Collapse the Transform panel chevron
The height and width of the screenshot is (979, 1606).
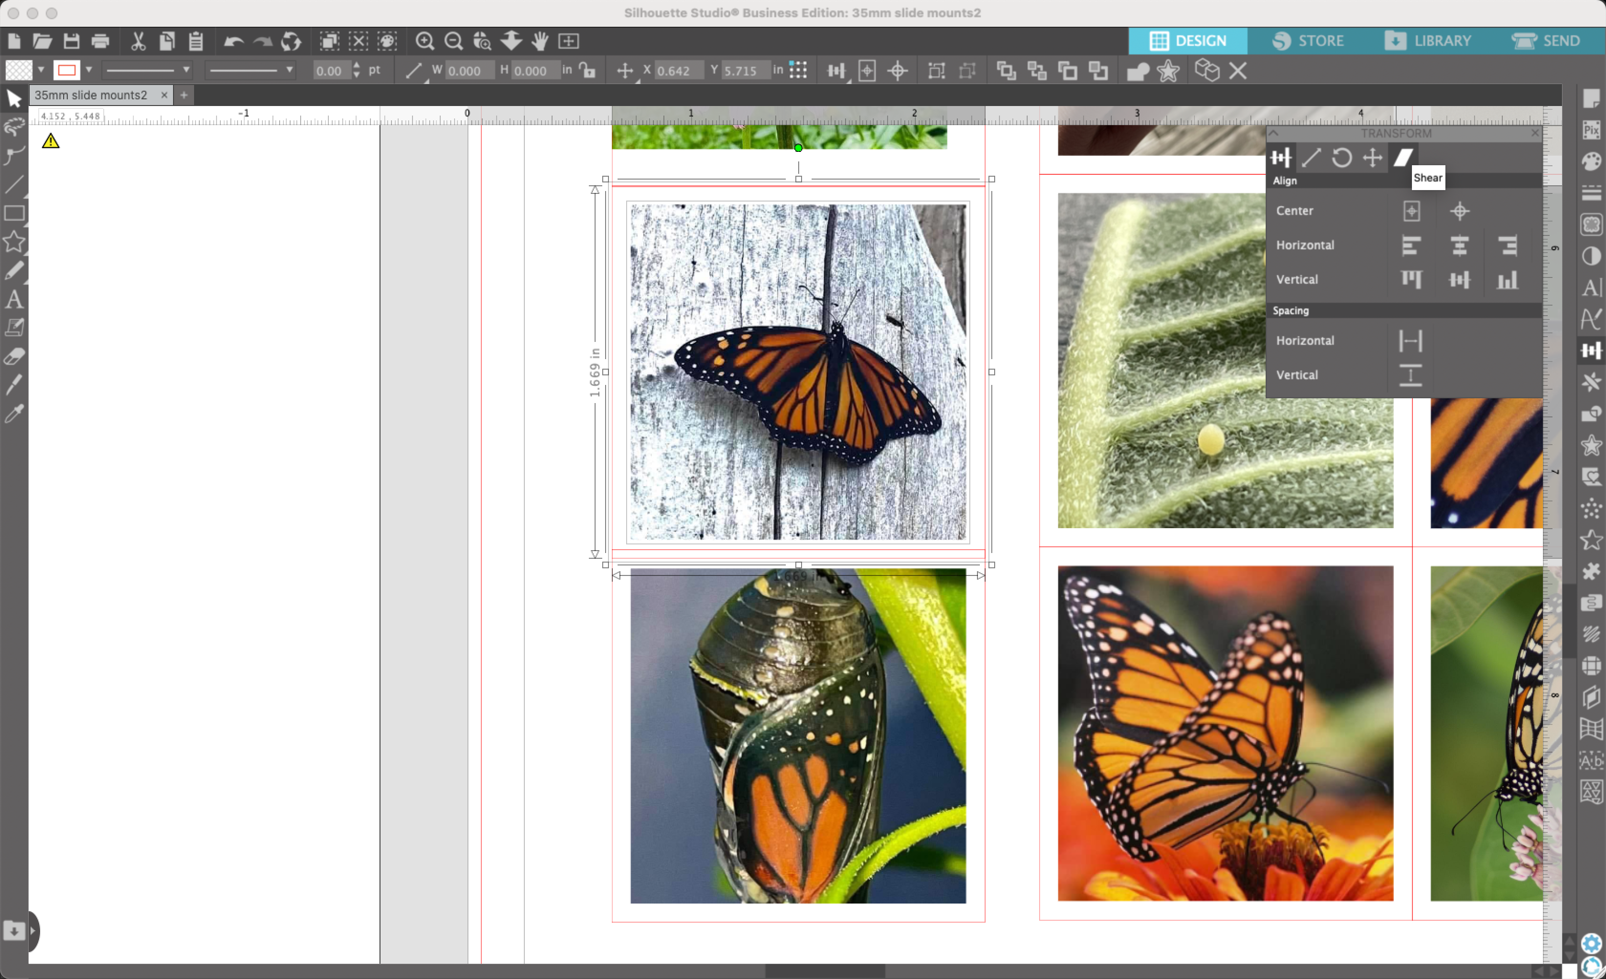coord(1274,133)
